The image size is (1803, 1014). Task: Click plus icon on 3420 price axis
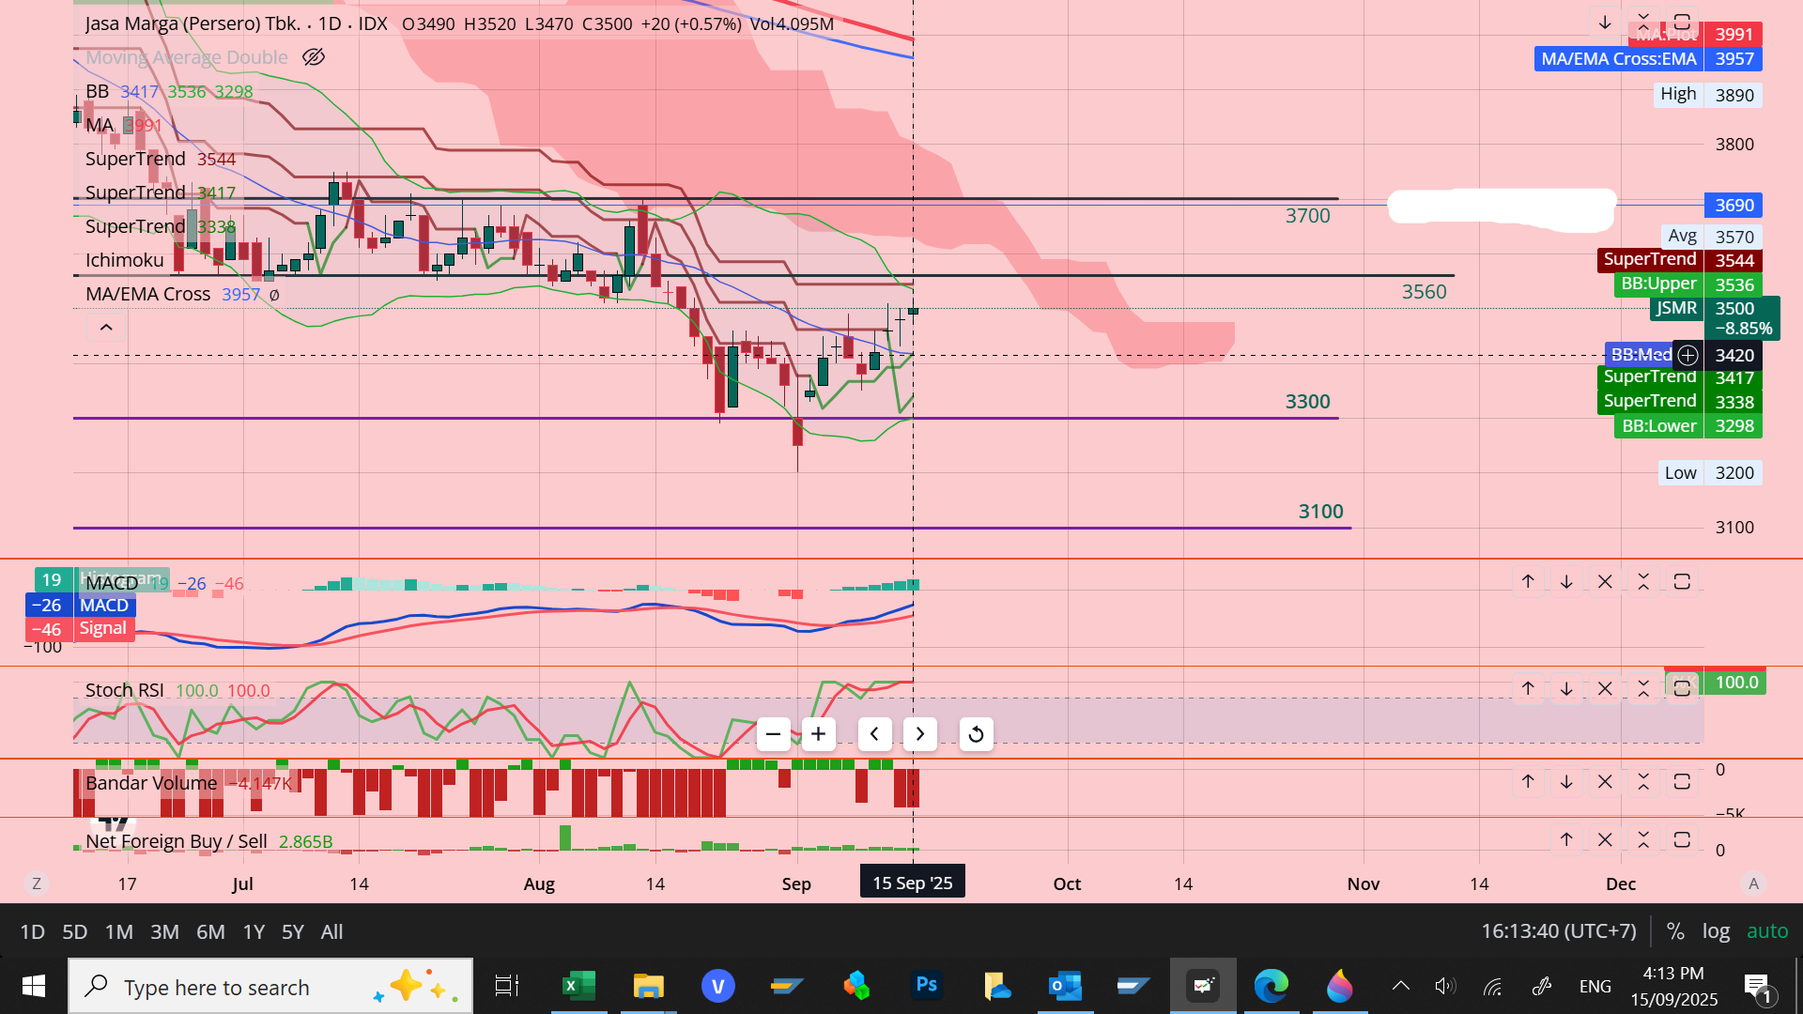[x=1688, y=355]
